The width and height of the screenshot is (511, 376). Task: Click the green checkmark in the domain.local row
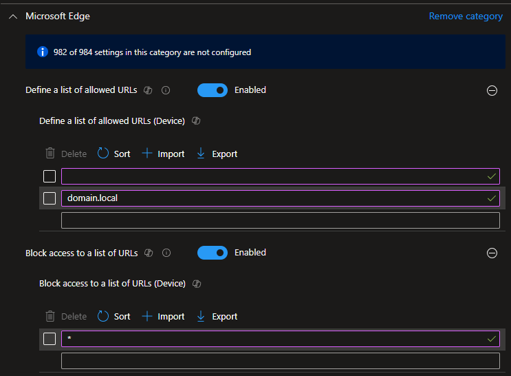[492, 198]
